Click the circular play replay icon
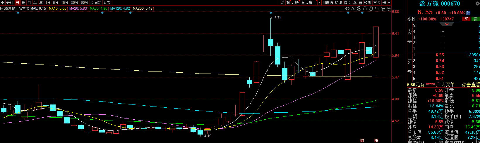Screen dimensions: 480x143 [359, 9]
